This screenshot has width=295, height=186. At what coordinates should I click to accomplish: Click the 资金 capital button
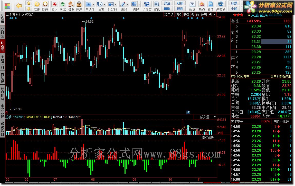[x=167, y=3]
